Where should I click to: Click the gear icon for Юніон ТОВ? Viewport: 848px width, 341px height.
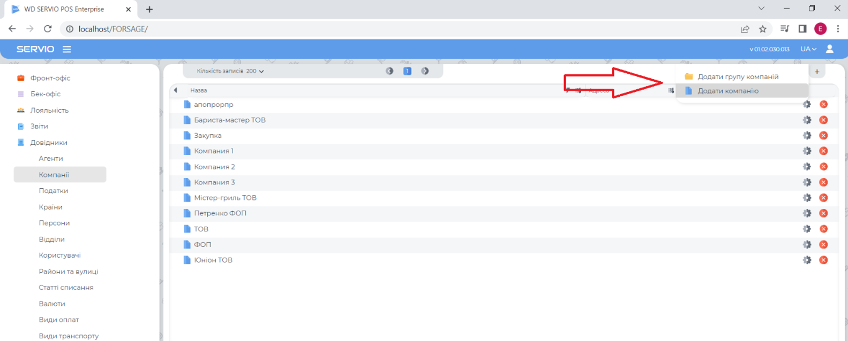[x=807, y=260]
